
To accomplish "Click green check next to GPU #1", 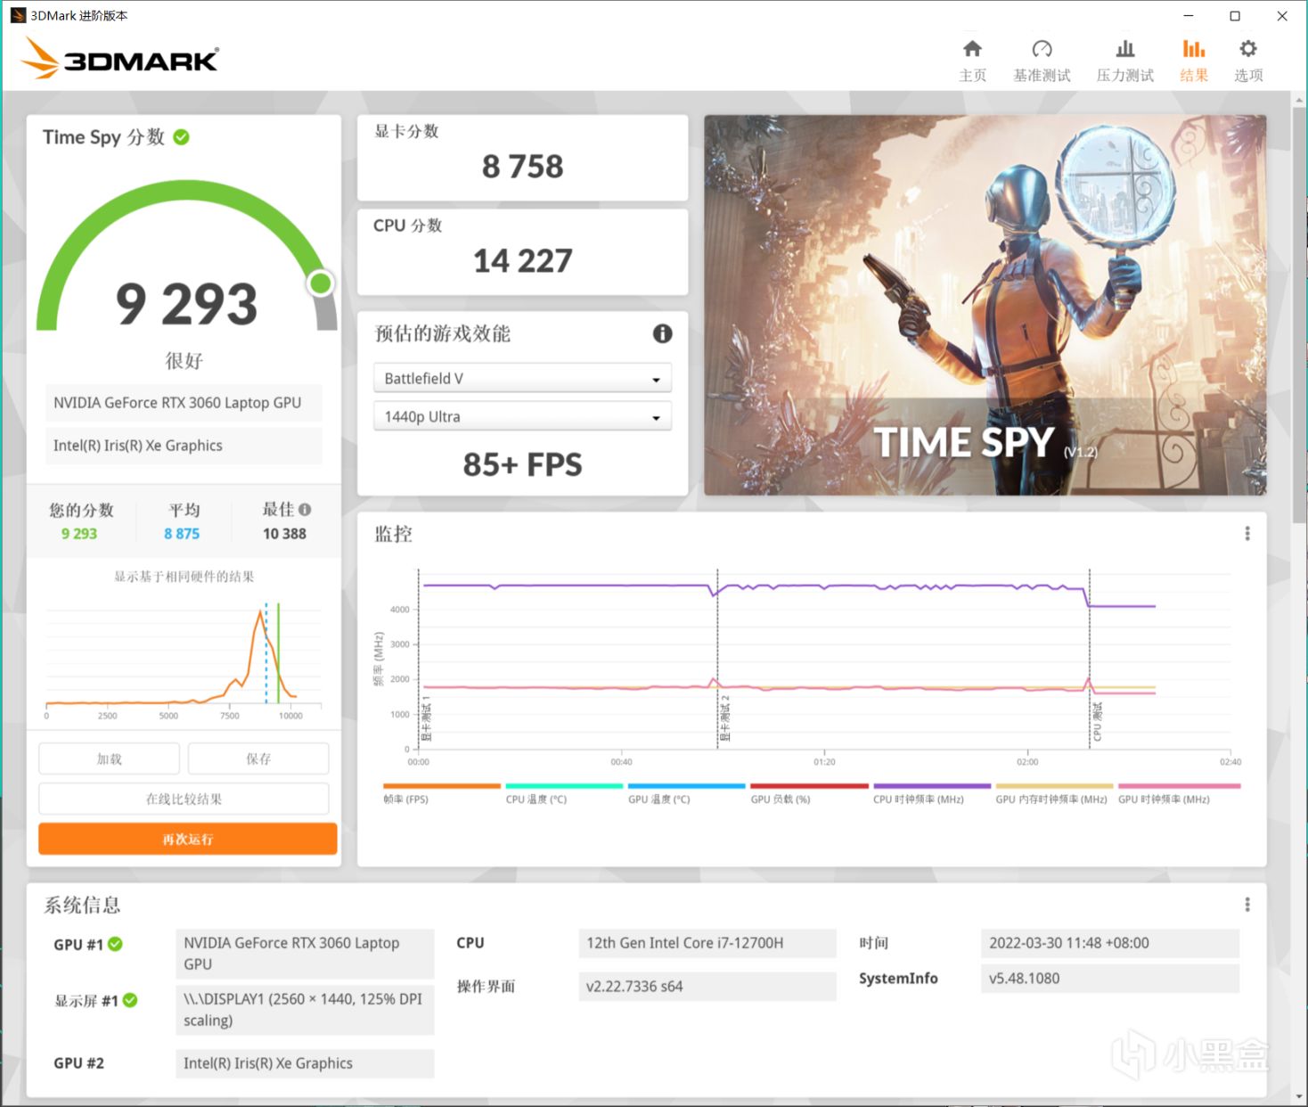I will pyautogui.click(x=116, y=944).
